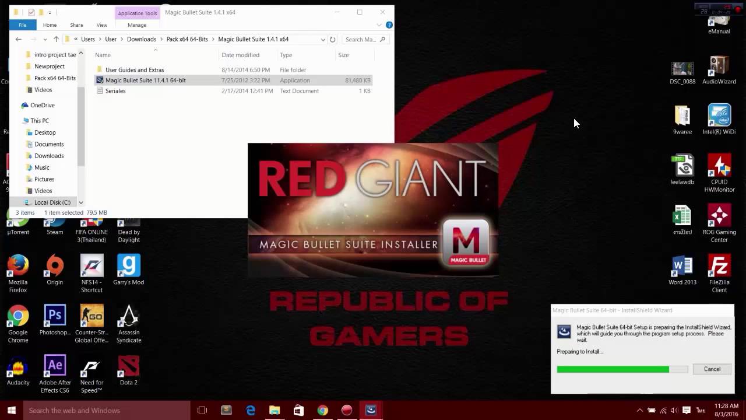The image size is (746, 420).
Task: Open Action Center notifications icon
Action: pos(687,410)
